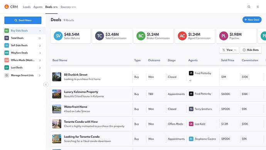The height and width of the screenshot is (150, 266).
Task: Click the PL Pipeline badge
Action: 224,36
